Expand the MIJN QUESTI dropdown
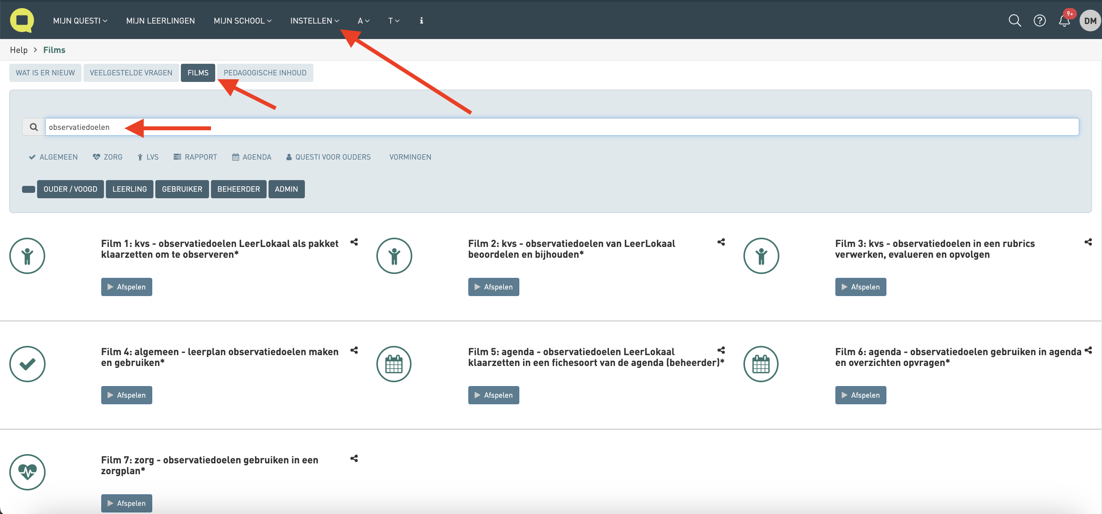Viewport: 1102px width, 514px height. pos(80,20)
